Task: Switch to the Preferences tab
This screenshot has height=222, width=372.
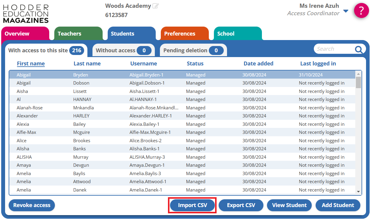Action: (x=180, y=34)
